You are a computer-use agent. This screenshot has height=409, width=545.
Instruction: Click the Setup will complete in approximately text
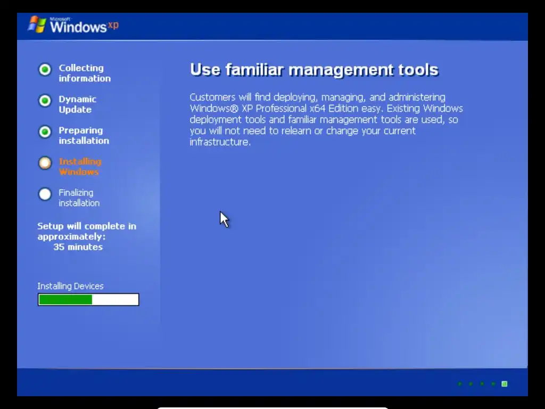click(x=87, y=231)
